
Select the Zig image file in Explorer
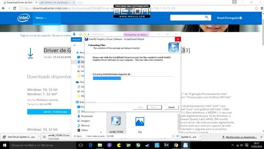pos(139,124)
